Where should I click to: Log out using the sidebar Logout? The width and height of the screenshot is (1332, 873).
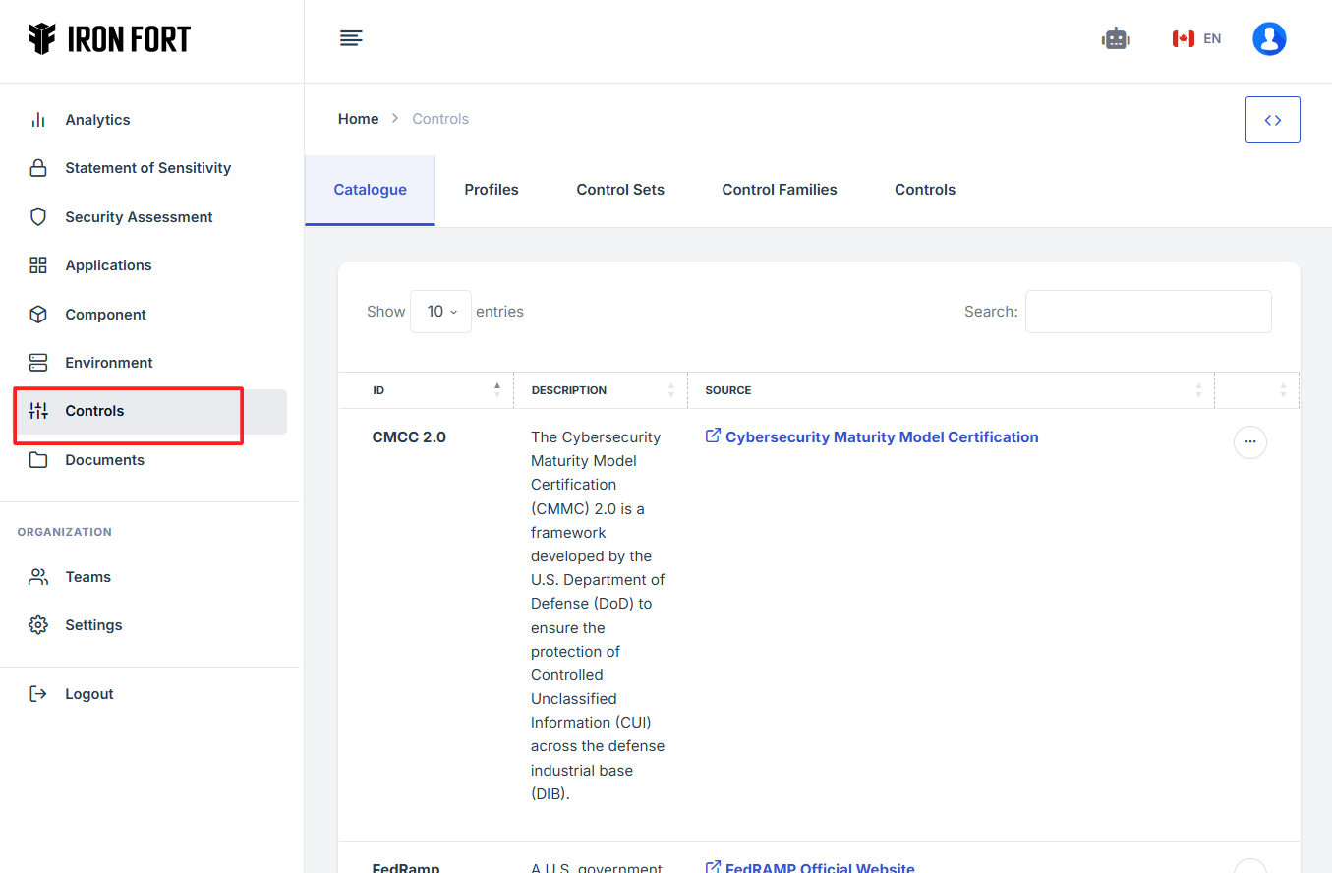[88, 694]
